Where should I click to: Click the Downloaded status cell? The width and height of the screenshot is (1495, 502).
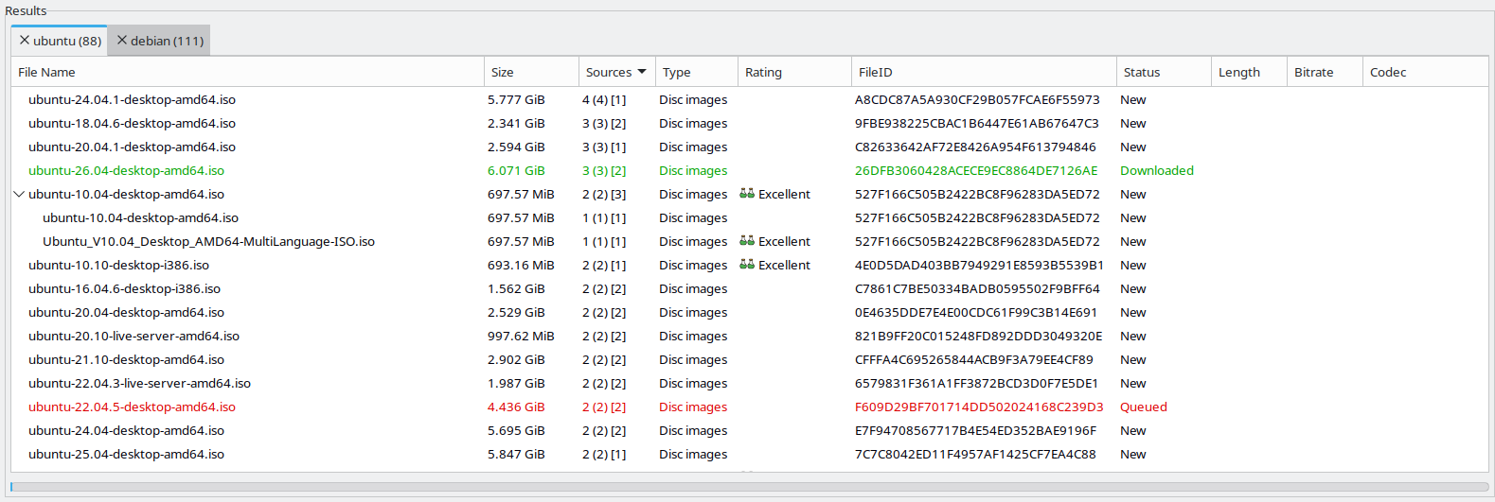tap(1156, 170)
